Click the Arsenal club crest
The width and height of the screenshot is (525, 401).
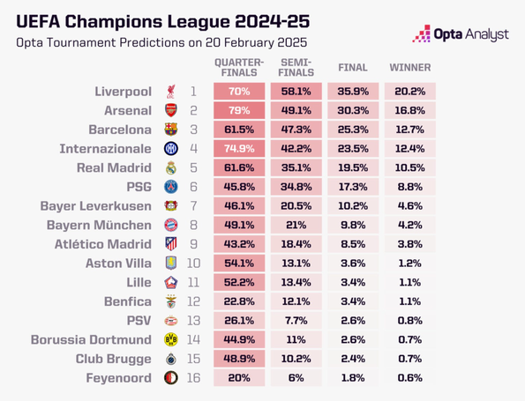(x=171, y=110)
